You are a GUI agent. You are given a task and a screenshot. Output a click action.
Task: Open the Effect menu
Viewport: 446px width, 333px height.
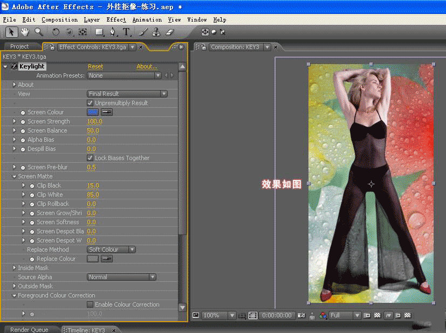coord(116,19)
